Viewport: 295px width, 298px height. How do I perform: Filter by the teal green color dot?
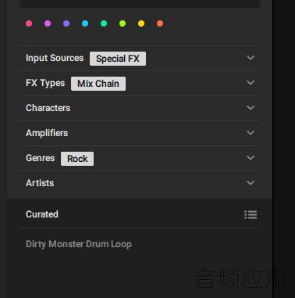(104, 23)
